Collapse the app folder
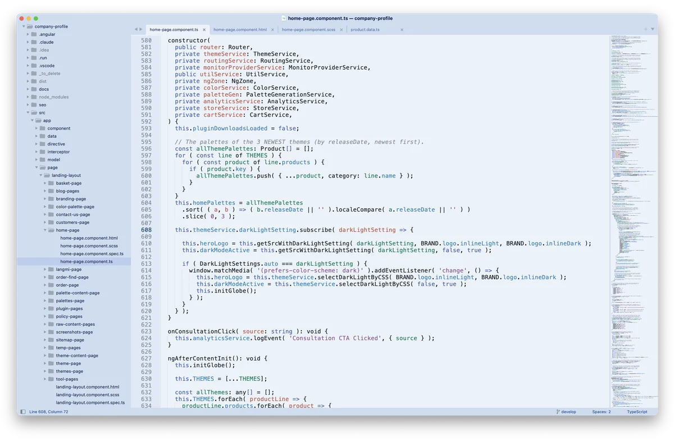Viewport: 674px width, 442px height. (x=32, y=121)
